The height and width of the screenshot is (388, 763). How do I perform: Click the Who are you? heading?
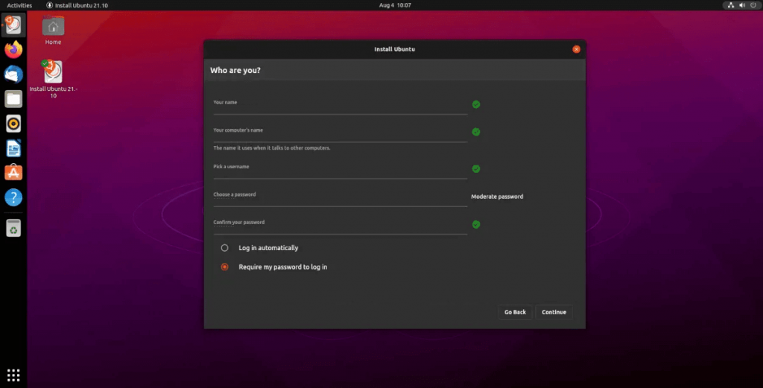point(235,70)
